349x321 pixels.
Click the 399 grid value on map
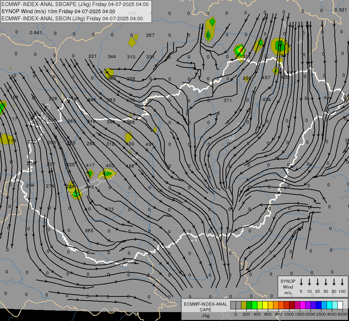131,78
